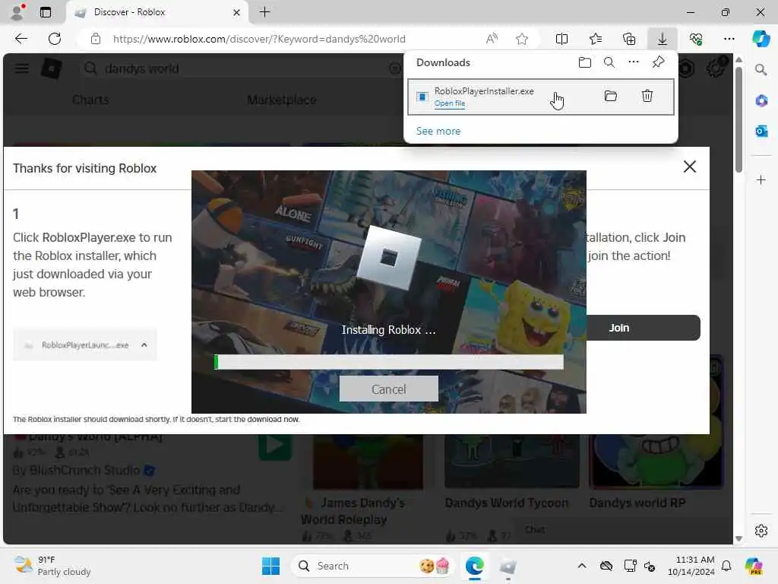Open sidebar settings gear
The width and height of the screenshot is (778, 584).
[x=761, y=531]
